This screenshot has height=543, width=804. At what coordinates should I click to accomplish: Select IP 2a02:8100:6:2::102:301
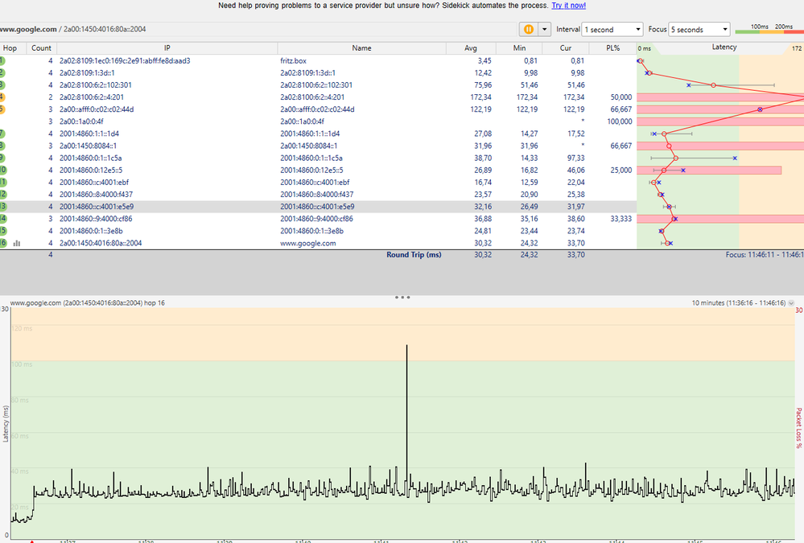(x=96, y=85)
